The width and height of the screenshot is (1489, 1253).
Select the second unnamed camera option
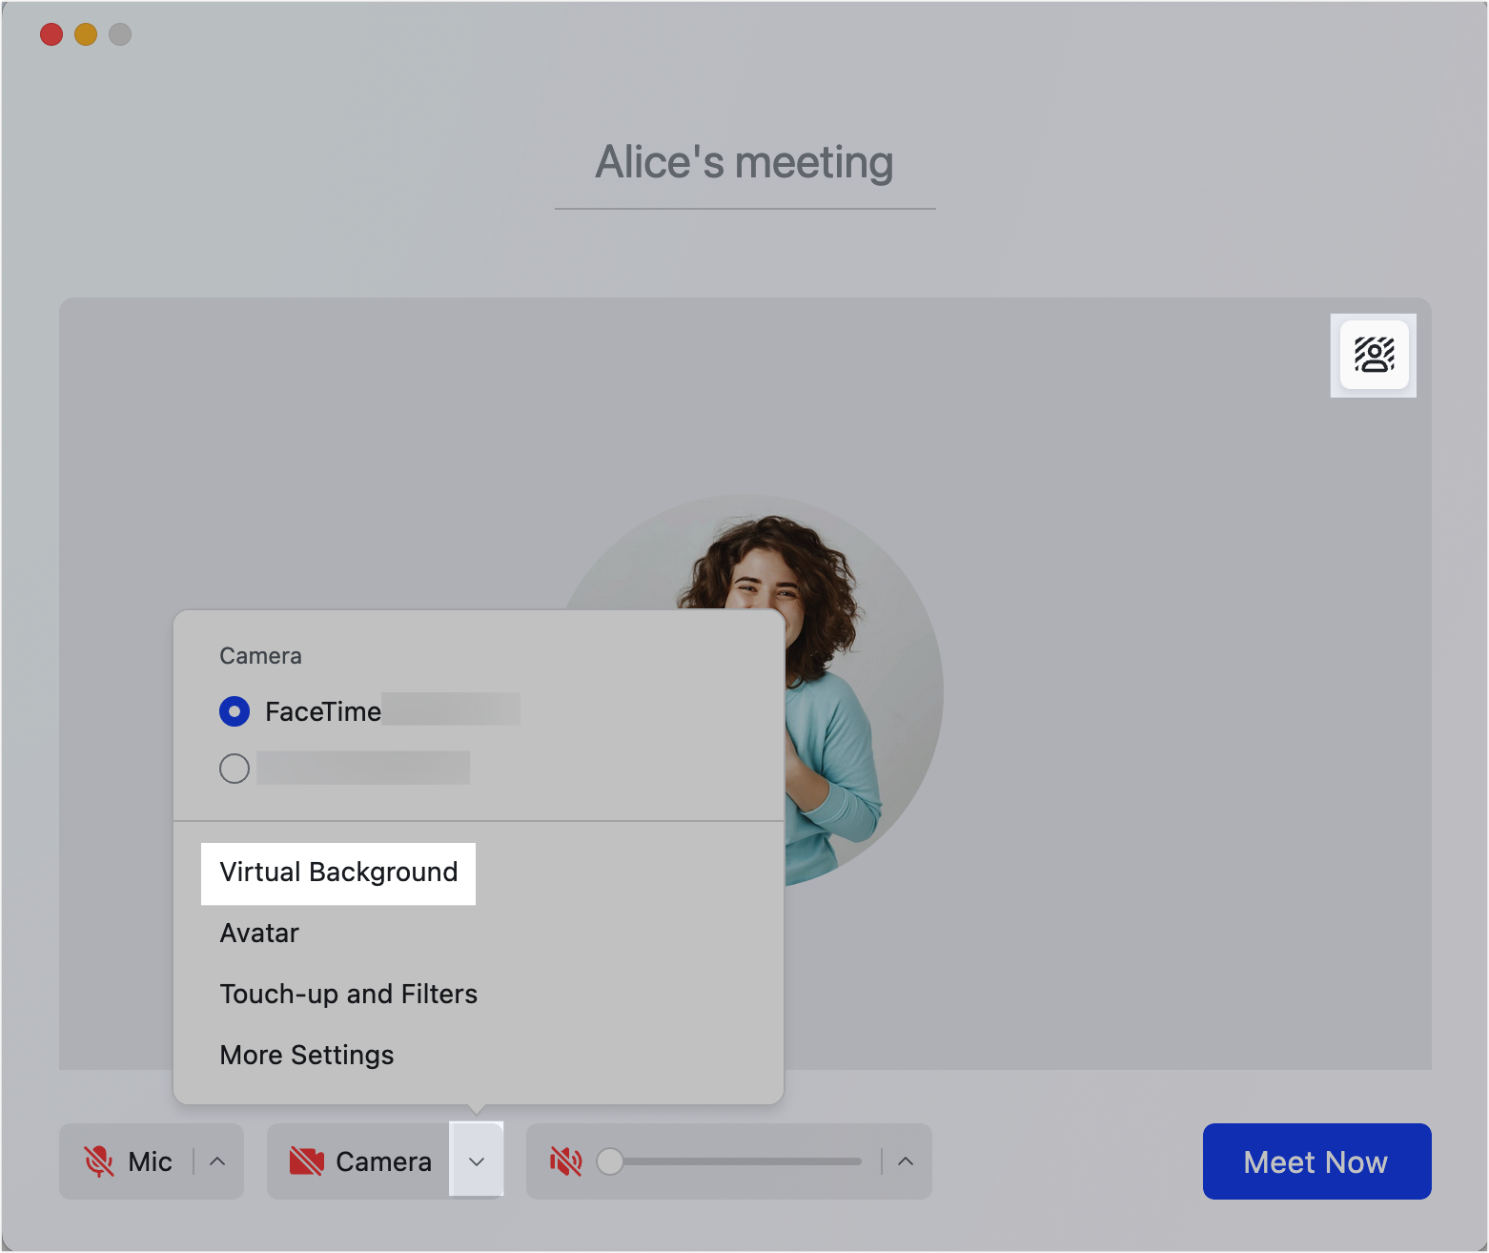coord(235,769)
